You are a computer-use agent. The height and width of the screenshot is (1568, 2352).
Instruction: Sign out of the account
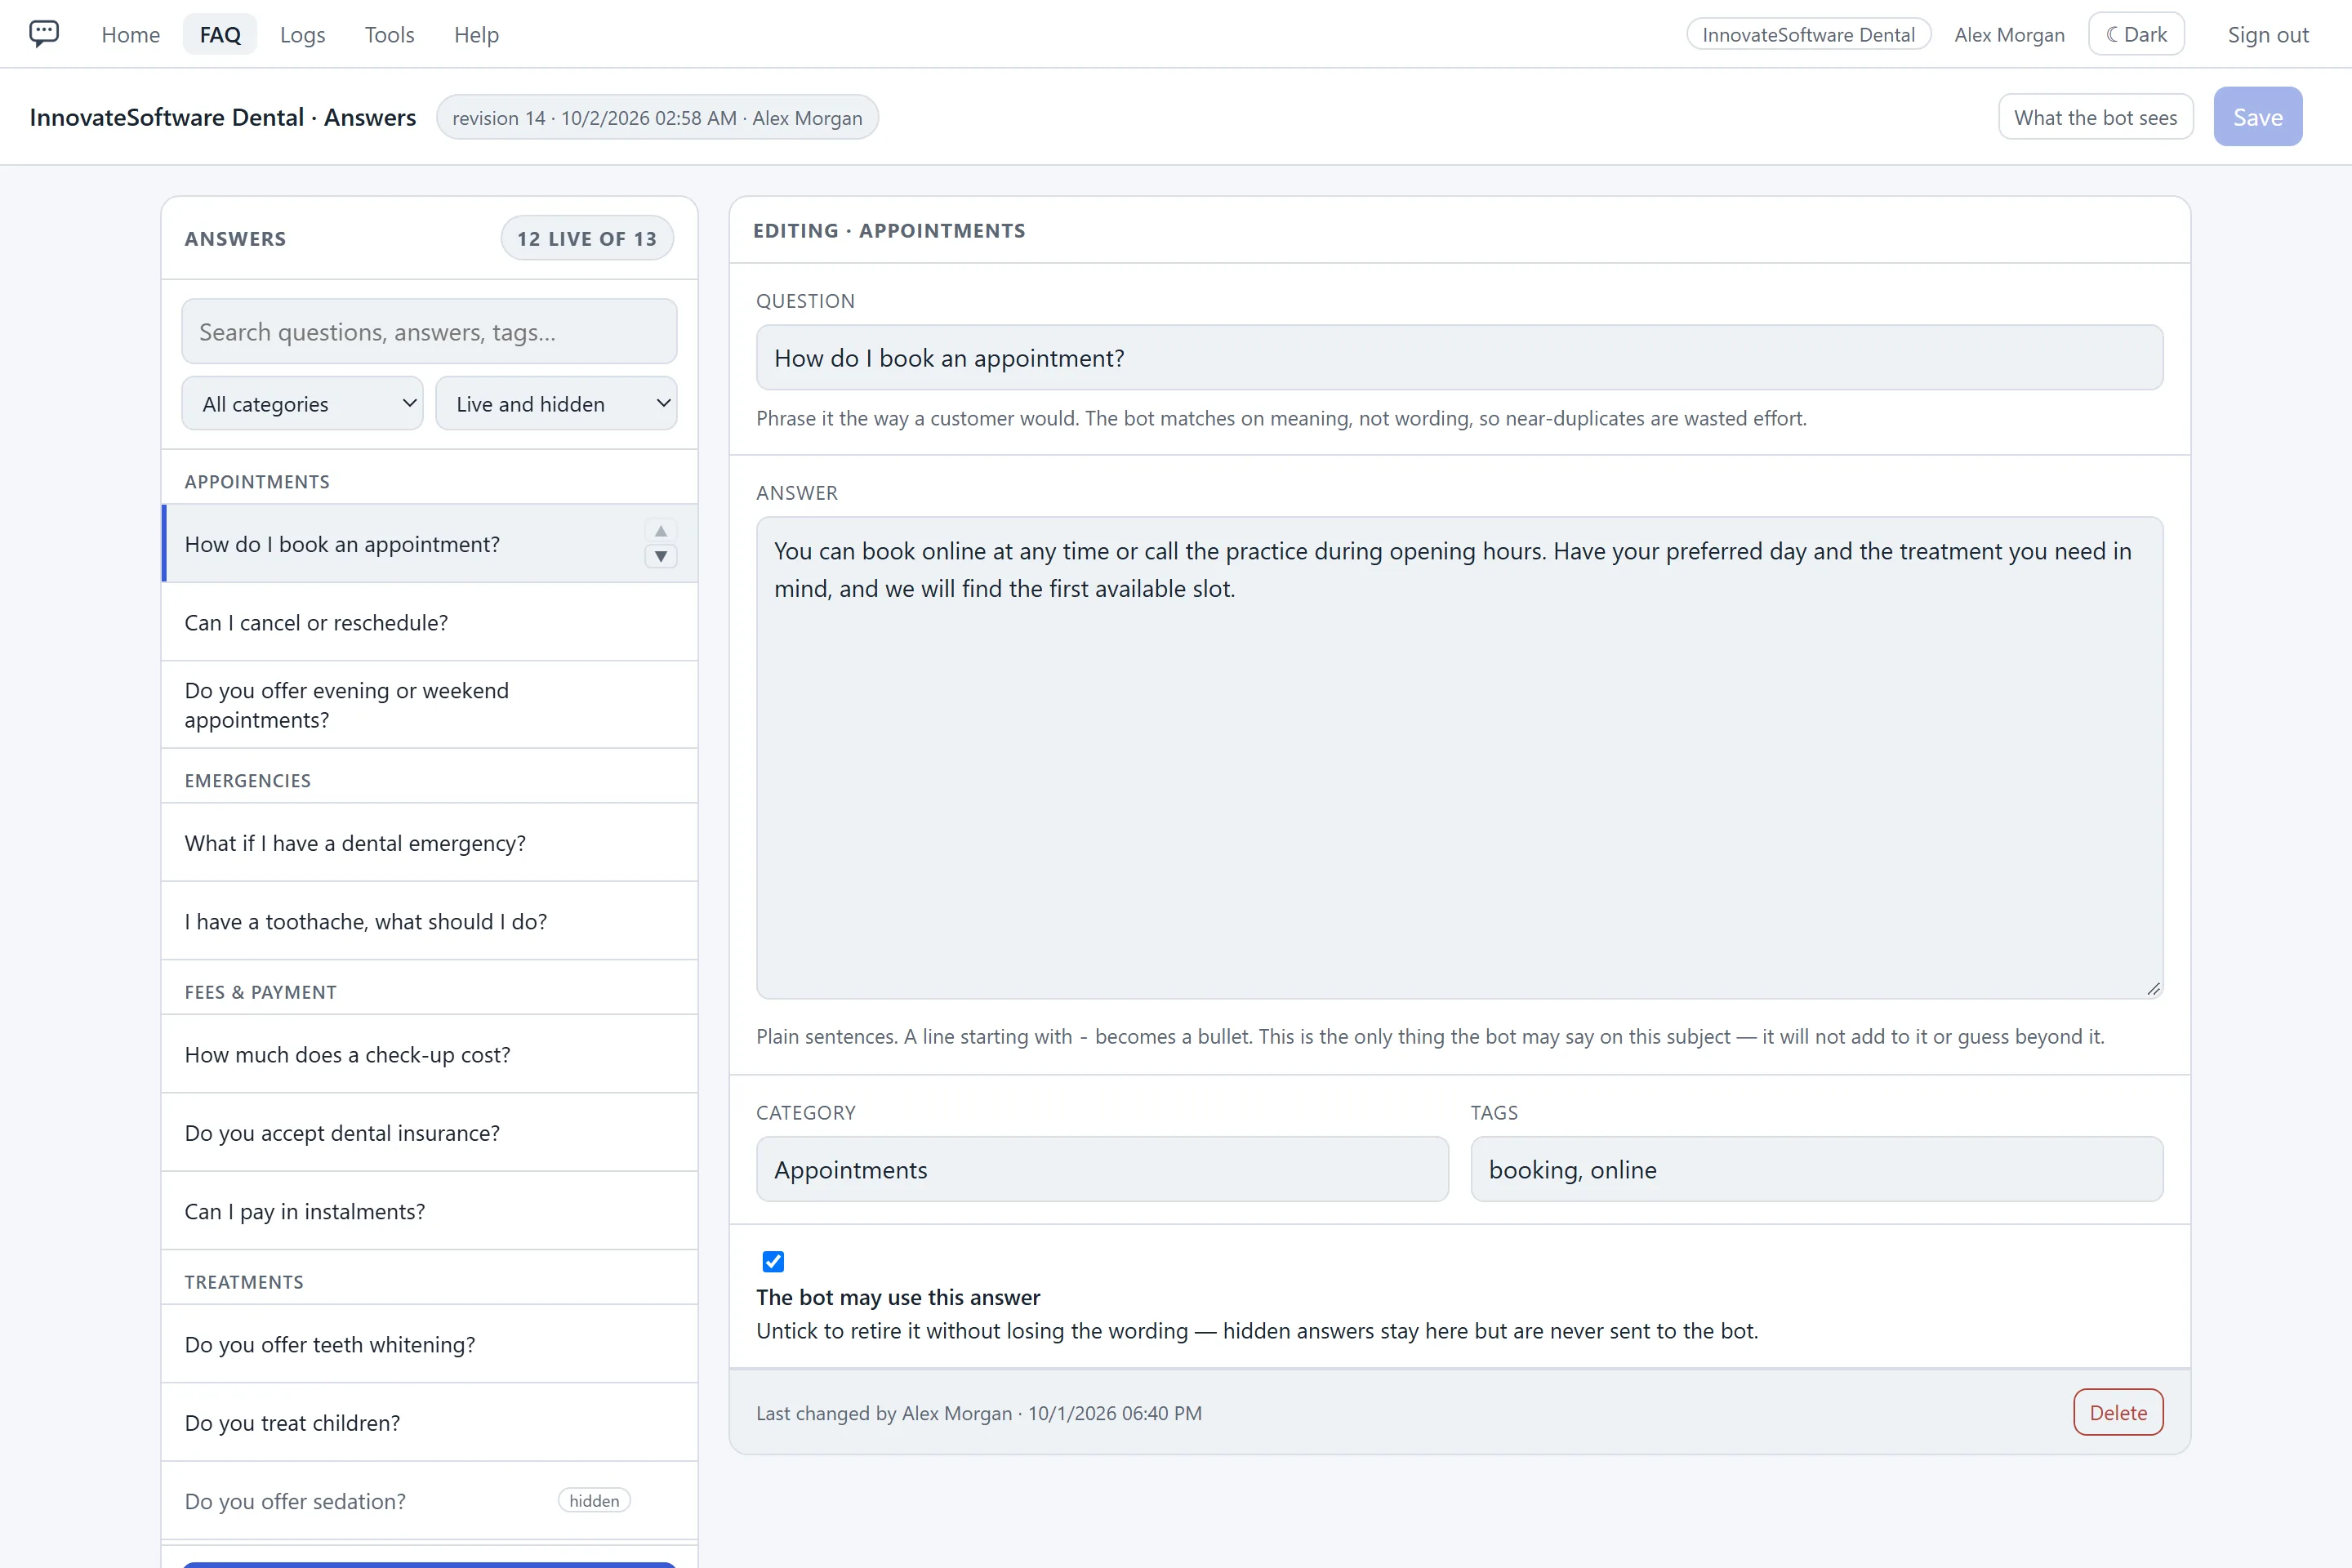[x=2267, y=34]
